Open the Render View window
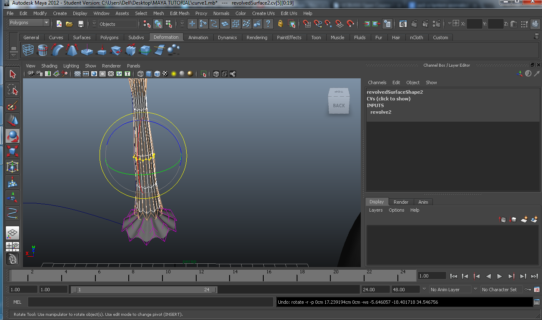 403,24
